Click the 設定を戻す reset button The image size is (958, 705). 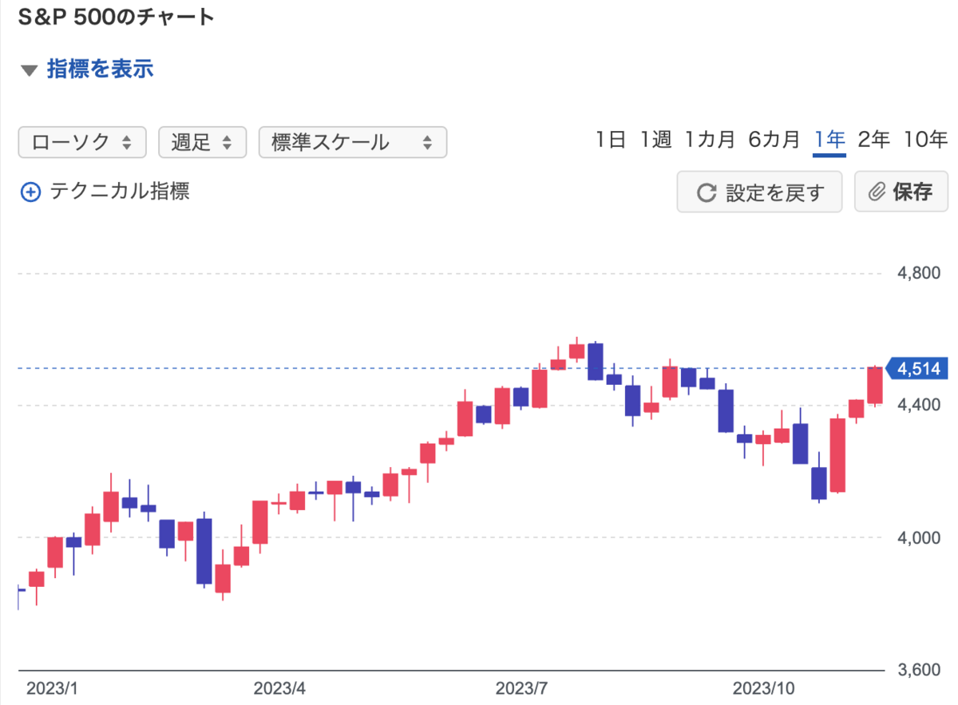pyautogui.click(x=759, y=192)
